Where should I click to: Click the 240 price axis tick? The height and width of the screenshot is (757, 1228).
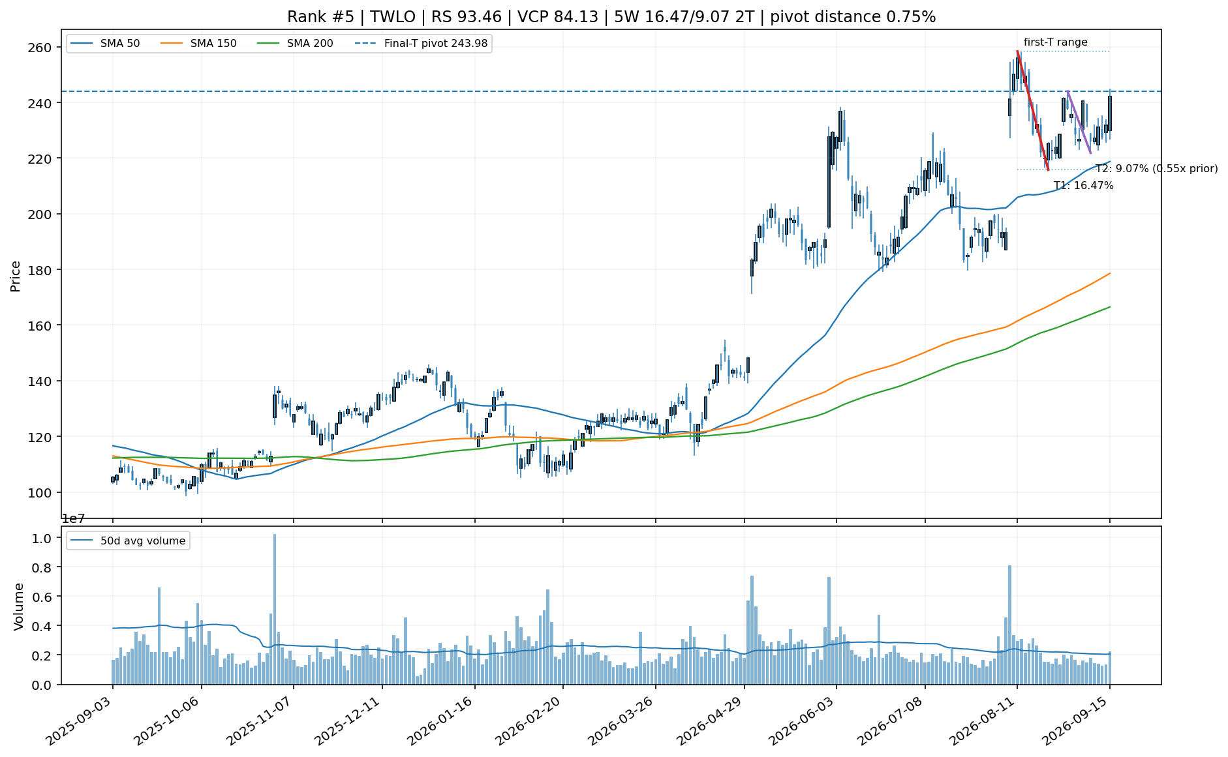40,103
